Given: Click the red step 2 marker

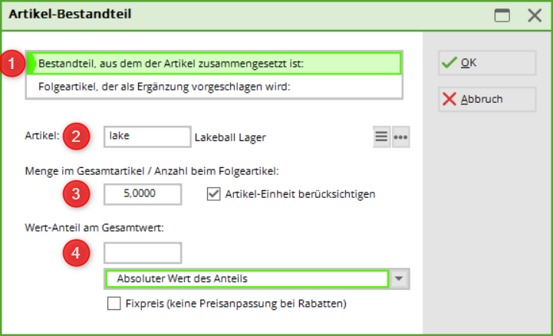Looking at the screenshot, I should pyautogui.click(x=76, y=137).
